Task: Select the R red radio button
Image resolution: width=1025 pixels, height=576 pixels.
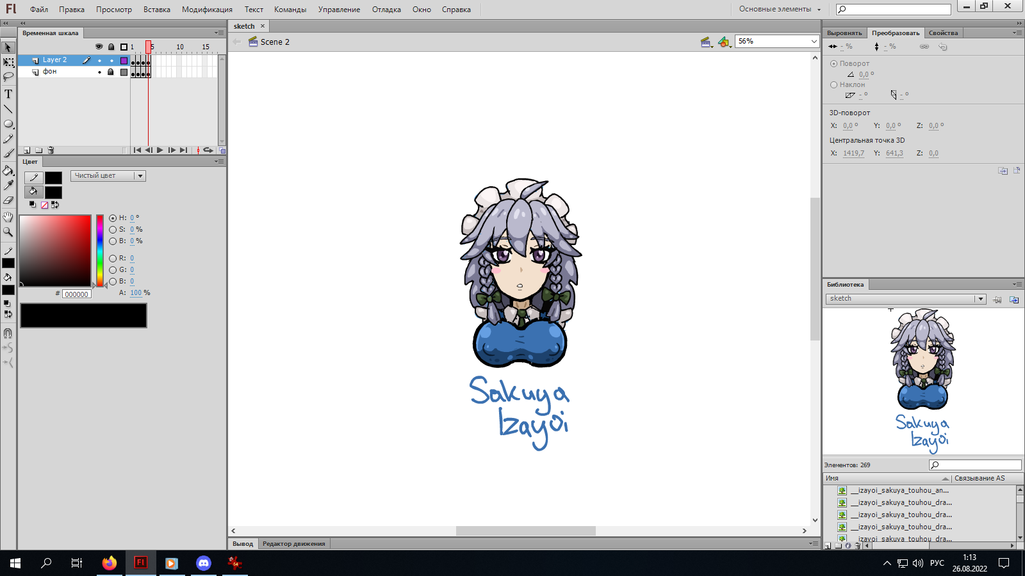Action: [113, 259]
